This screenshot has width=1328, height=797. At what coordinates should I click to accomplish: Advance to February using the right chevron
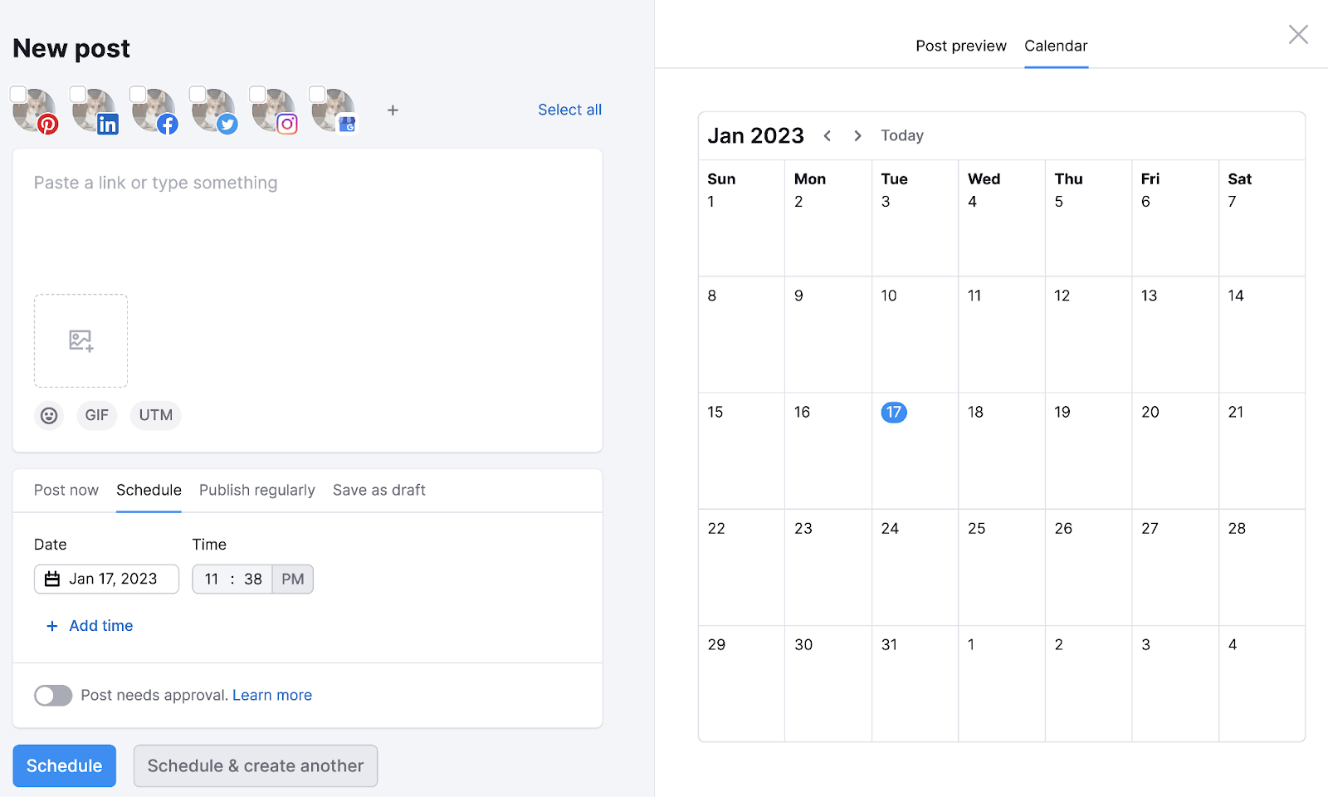click(x=857, y=135)
